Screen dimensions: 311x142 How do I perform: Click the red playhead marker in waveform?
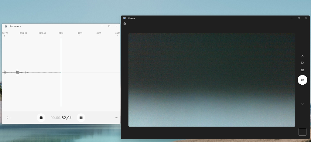tap(61, 72)
